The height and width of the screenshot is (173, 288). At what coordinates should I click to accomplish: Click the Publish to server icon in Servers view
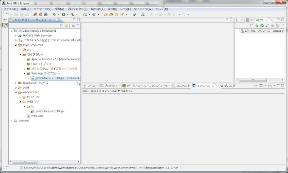(278, 26)
